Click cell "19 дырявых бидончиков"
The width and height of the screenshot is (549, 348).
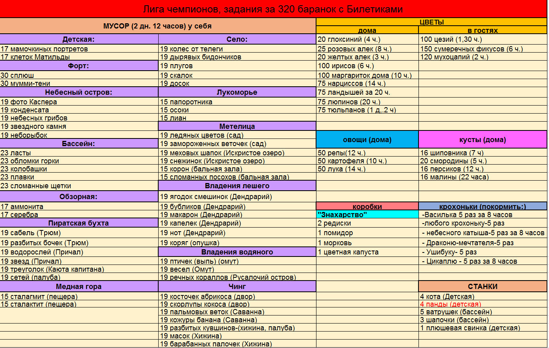(237, 57)
